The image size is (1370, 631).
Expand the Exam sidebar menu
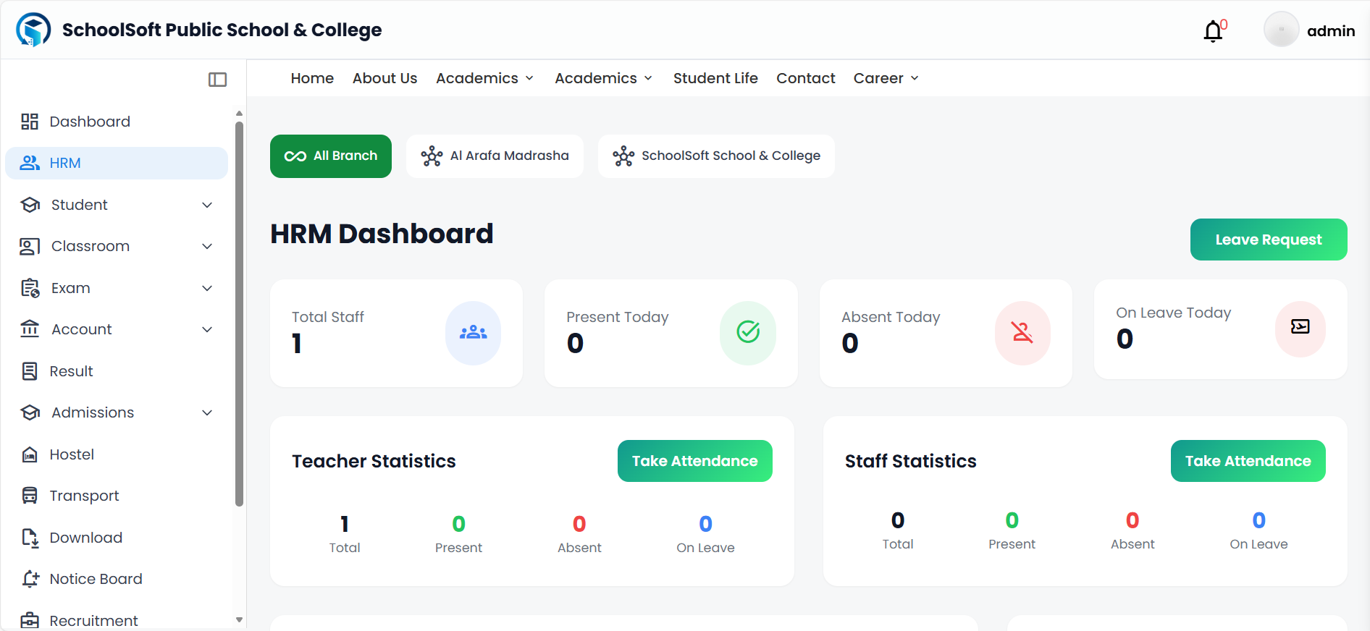(x=116, y=288)
